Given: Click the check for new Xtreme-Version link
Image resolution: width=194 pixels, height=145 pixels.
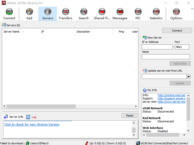Looking at the screenshot, I should pyautogui.click(x=32, y=124).
